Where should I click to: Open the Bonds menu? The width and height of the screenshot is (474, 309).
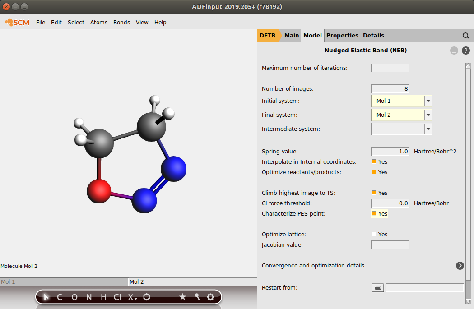coord(121,23)
